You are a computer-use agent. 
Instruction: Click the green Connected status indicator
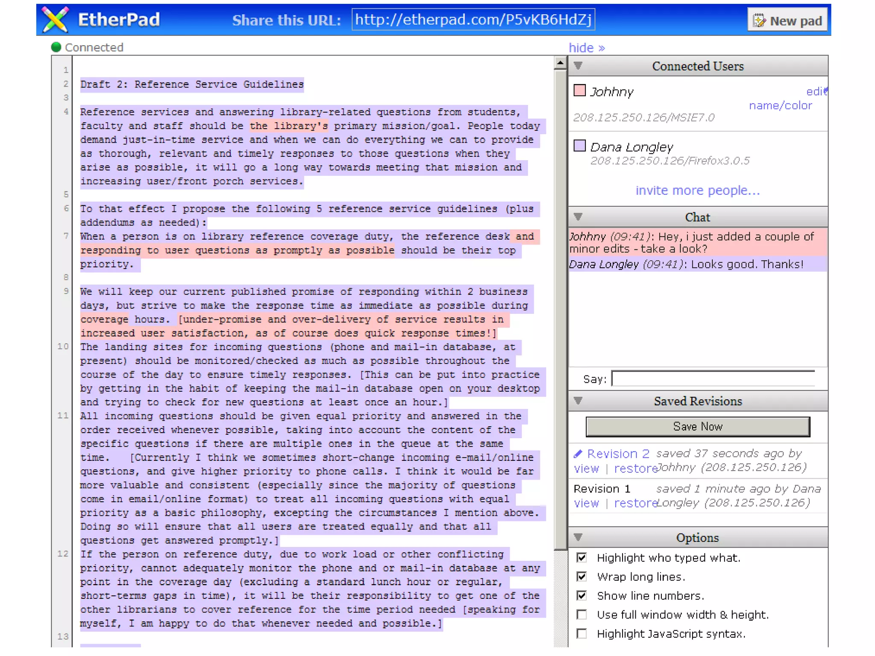[56, 47]
